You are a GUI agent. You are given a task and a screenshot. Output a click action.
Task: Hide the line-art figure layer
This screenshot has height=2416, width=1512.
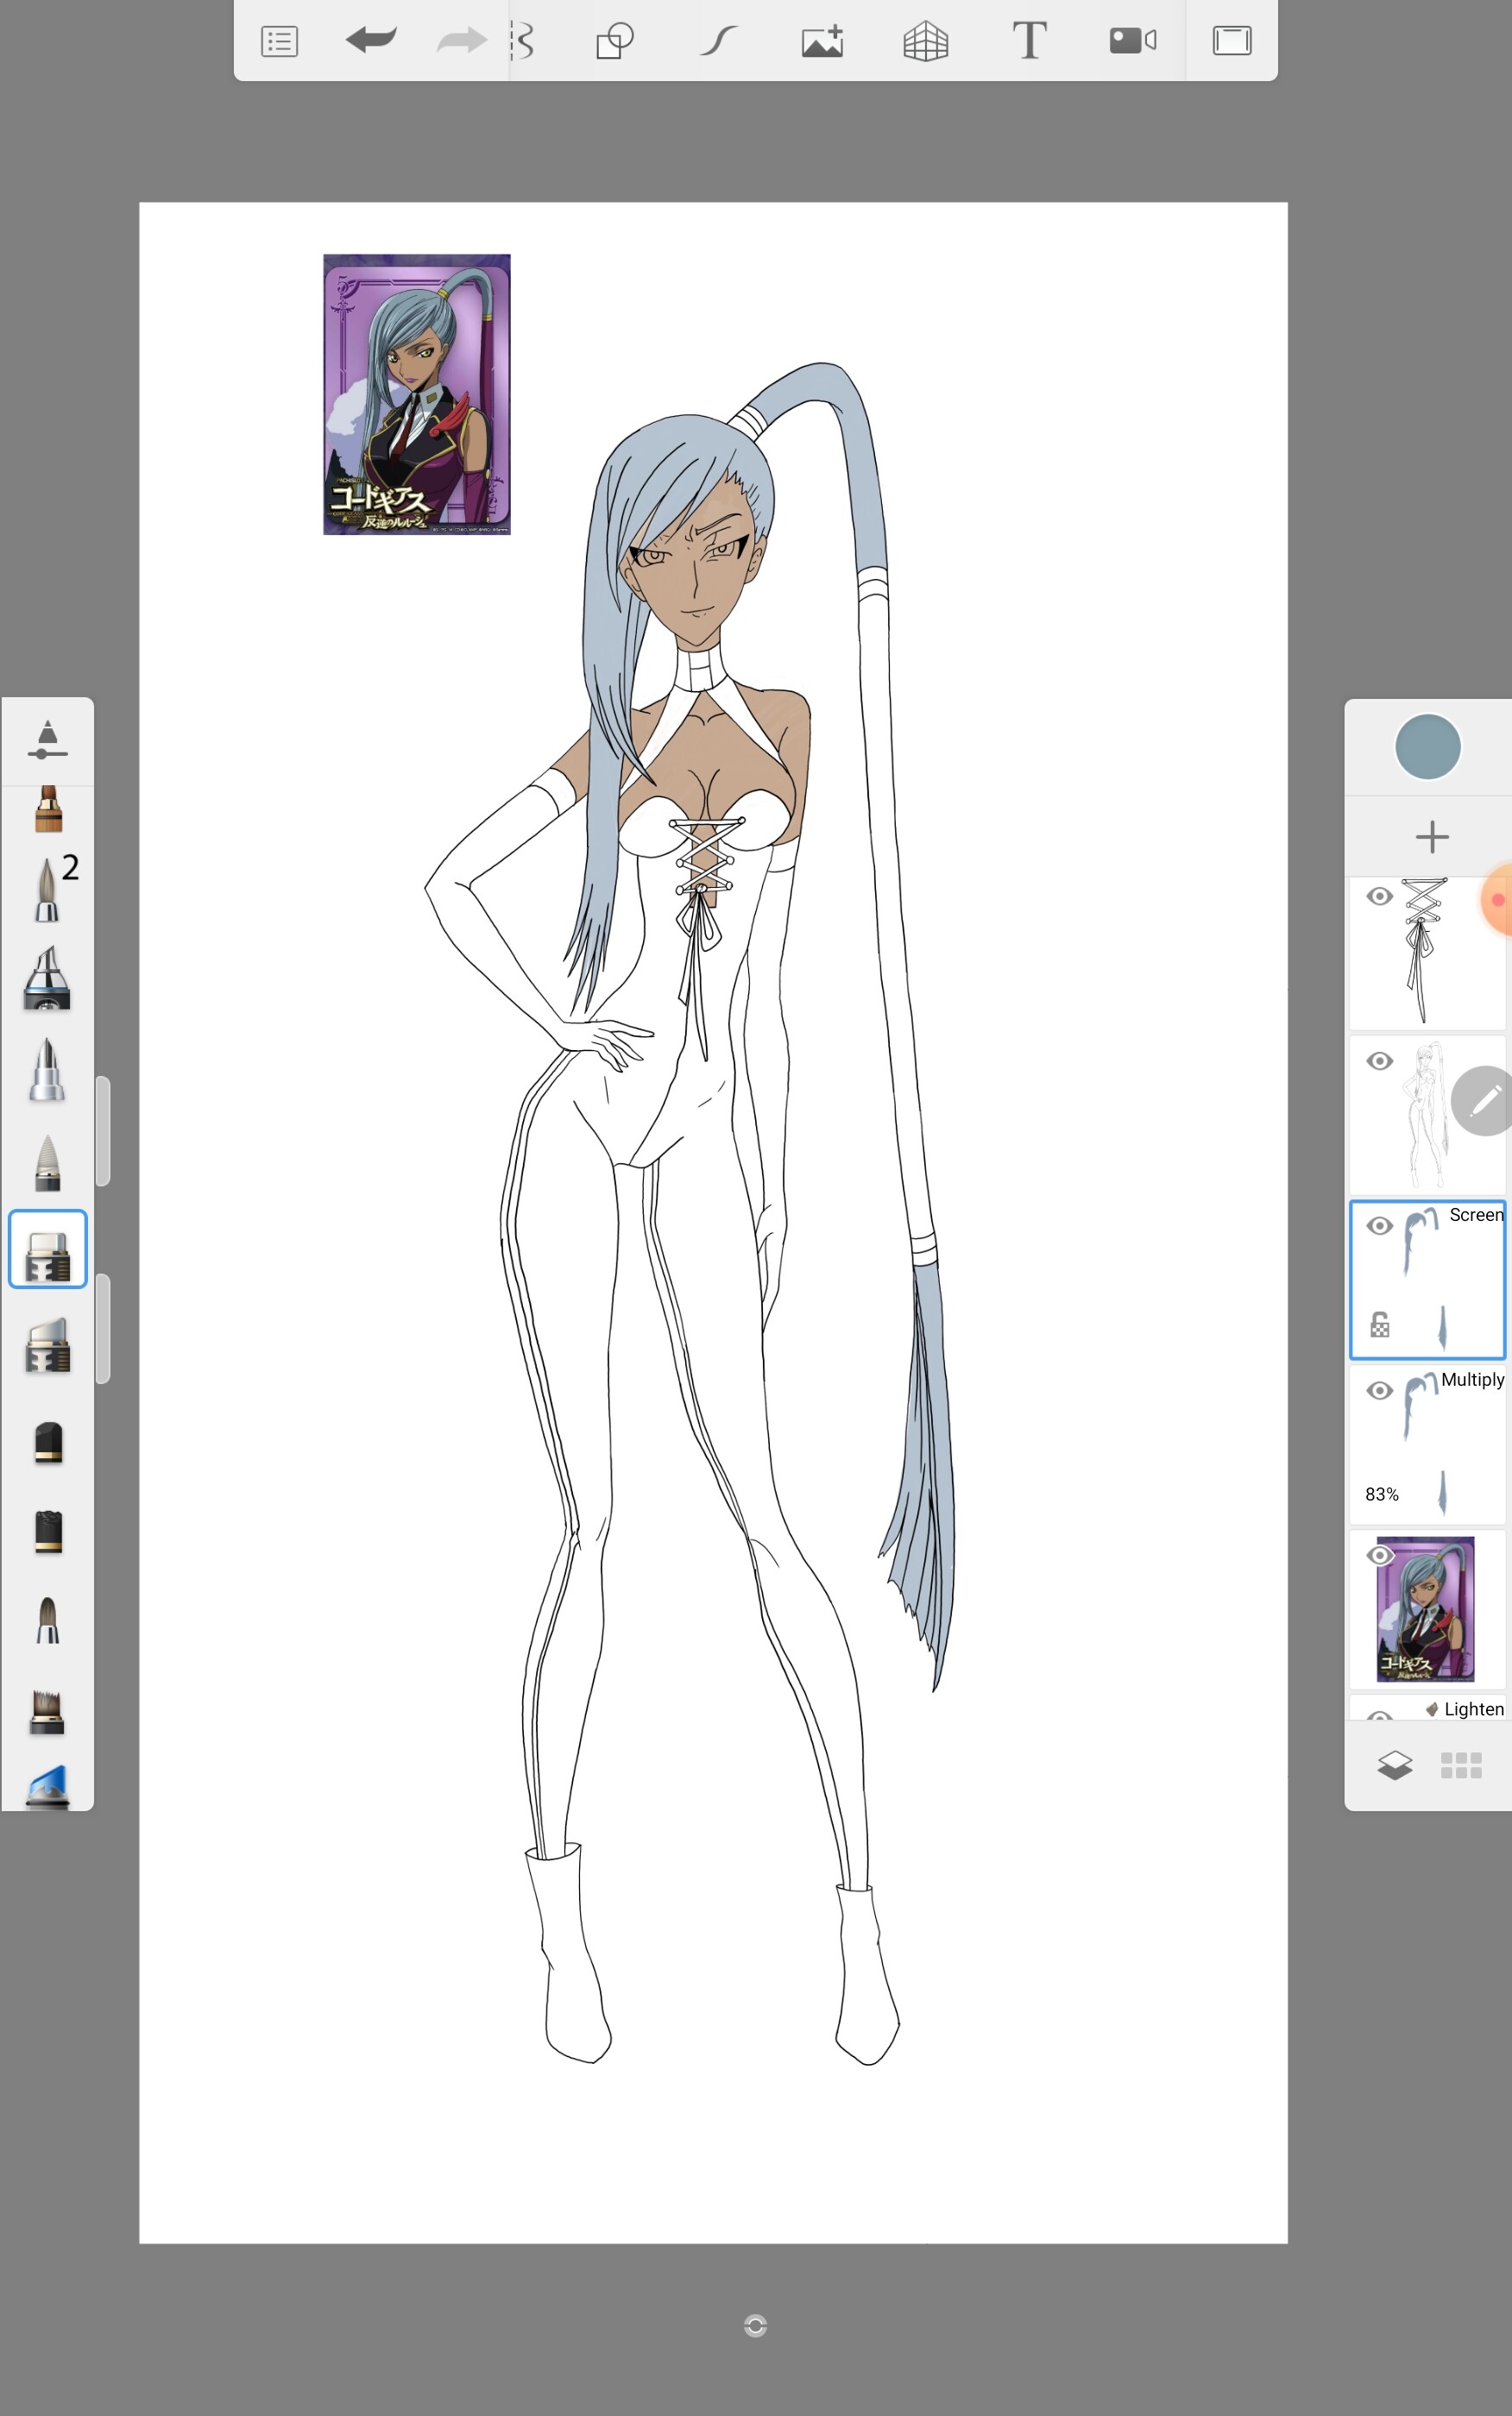[x=1380, y=1061]
